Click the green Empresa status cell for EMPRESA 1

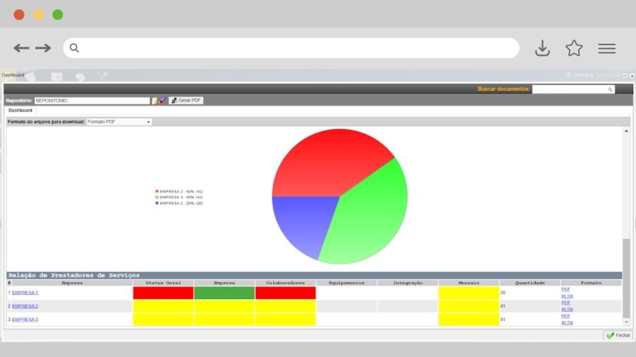point(224,293)
